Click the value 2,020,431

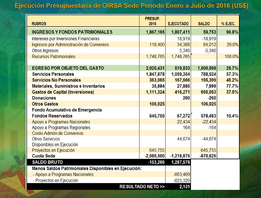click(x=155, y=68)
